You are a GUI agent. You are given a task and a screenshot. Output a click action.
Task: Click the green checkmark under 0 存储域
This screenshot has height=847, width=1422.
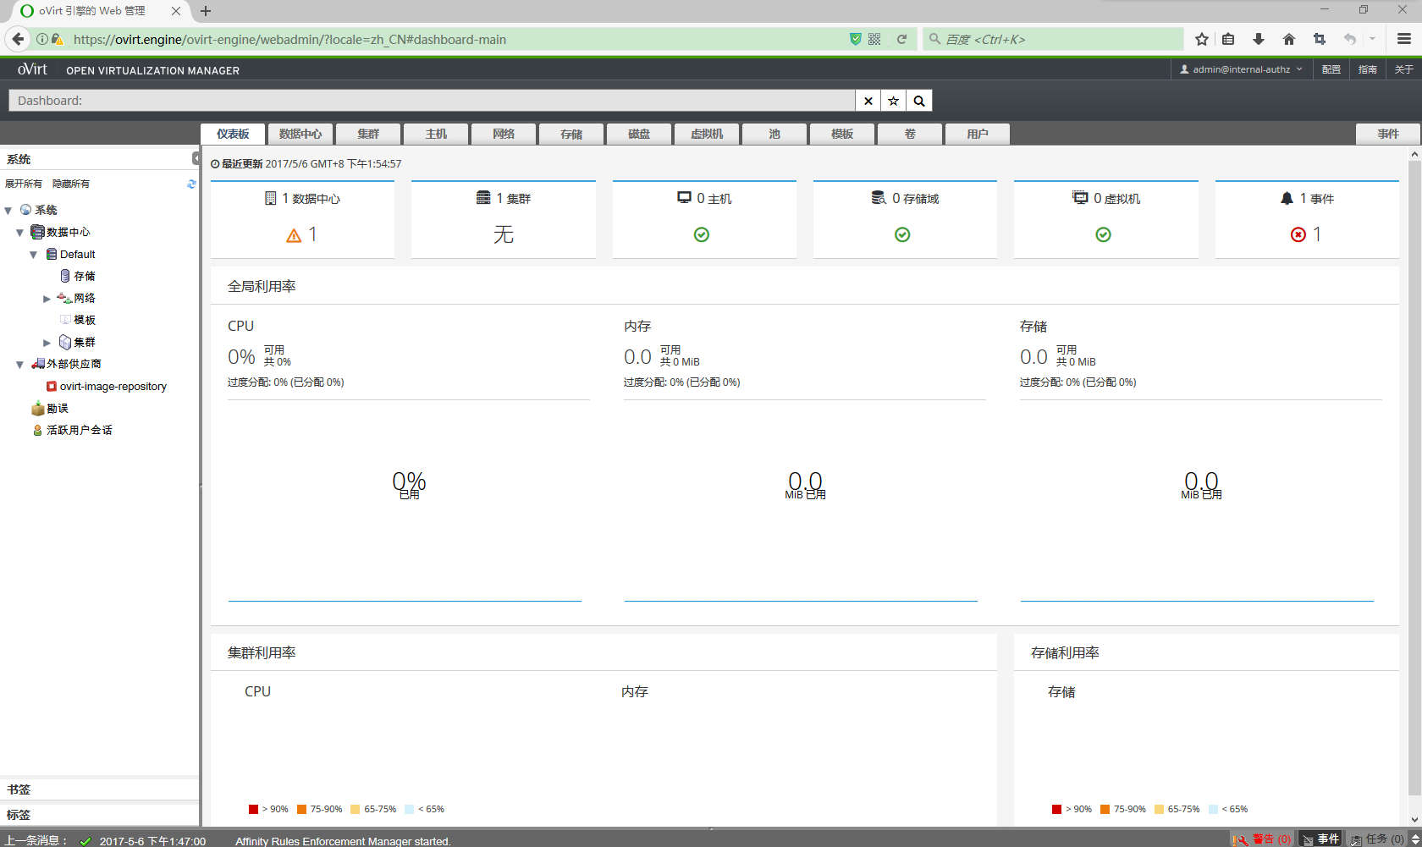tap(902, 234)
